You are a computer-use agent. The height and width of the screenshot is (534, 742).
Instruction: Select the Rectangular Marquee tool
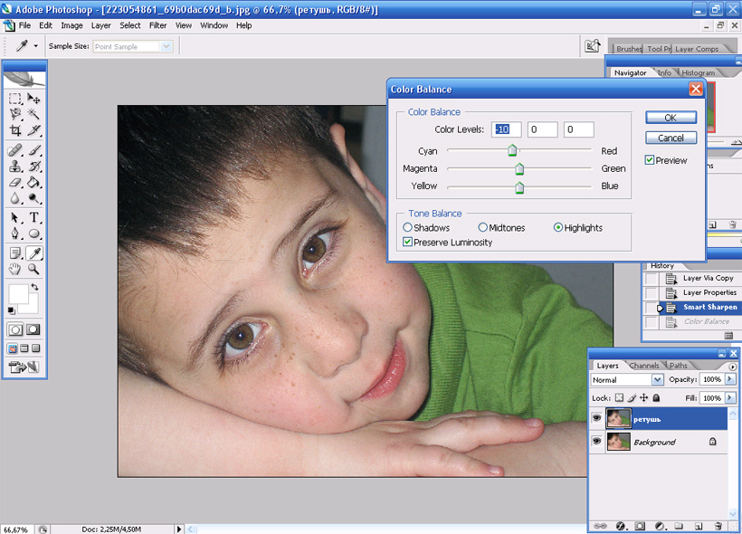(15, 99)
